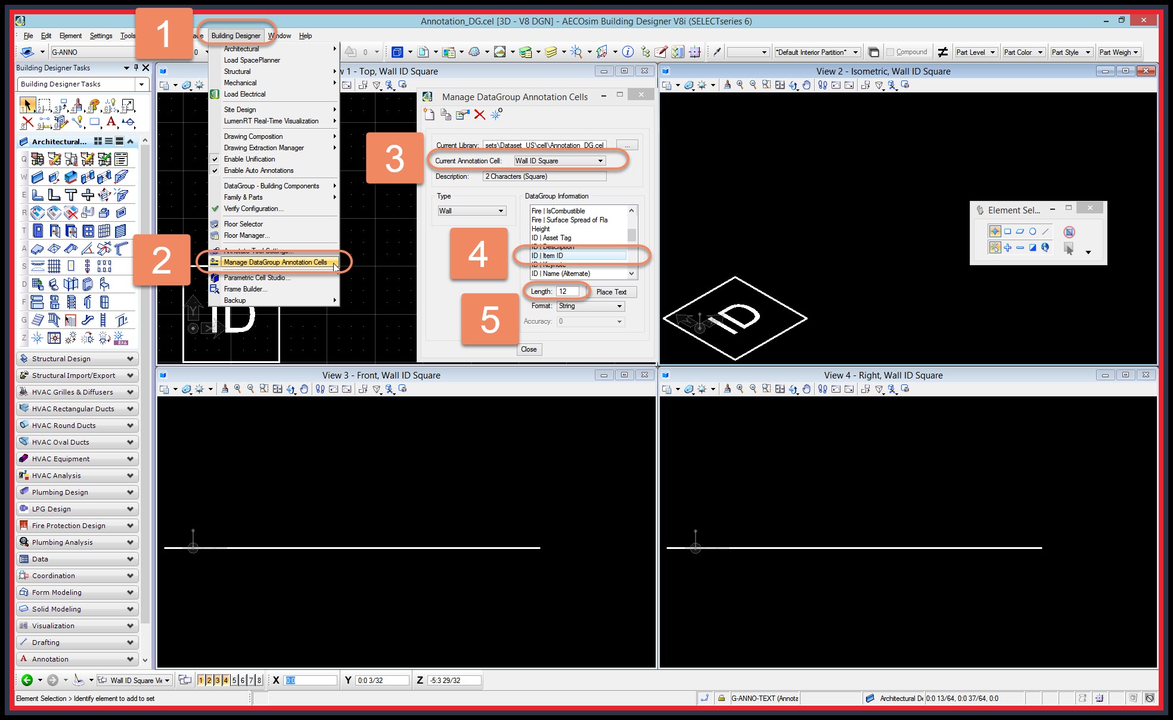The image size is (1173, 720).
Task: Click the Description field '2 Characters (Square)'
Action: pos(544,176)
